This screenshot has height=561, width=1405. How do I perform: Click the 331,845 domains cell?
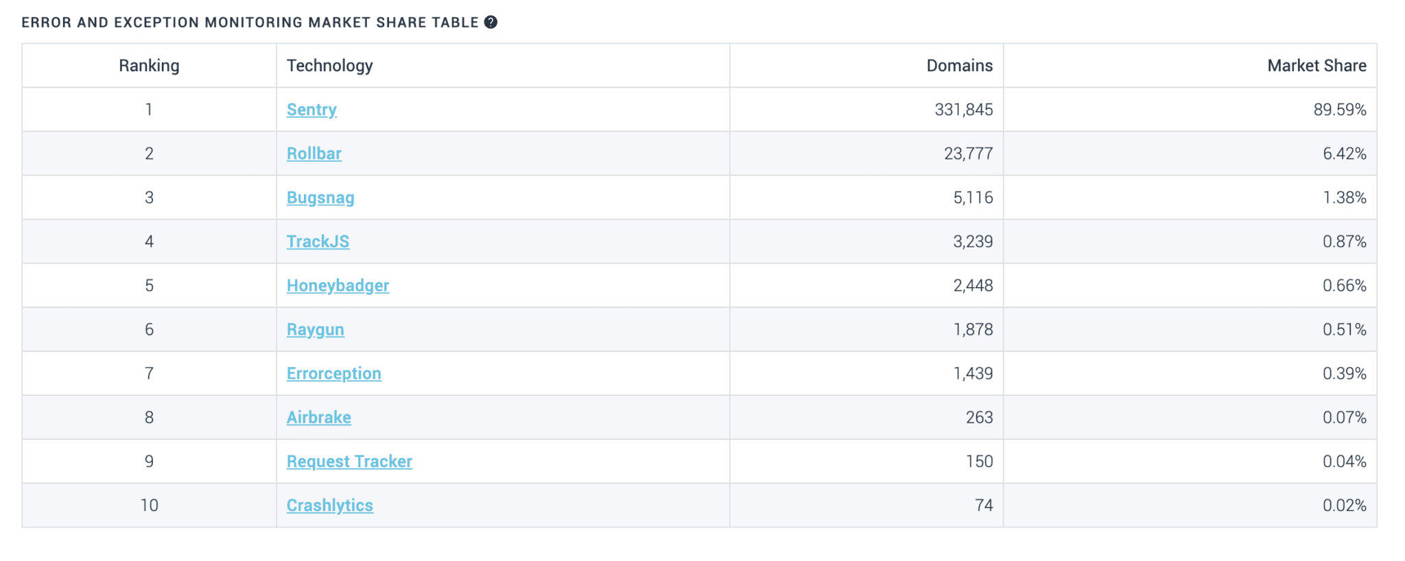click(x=963, y=110)
